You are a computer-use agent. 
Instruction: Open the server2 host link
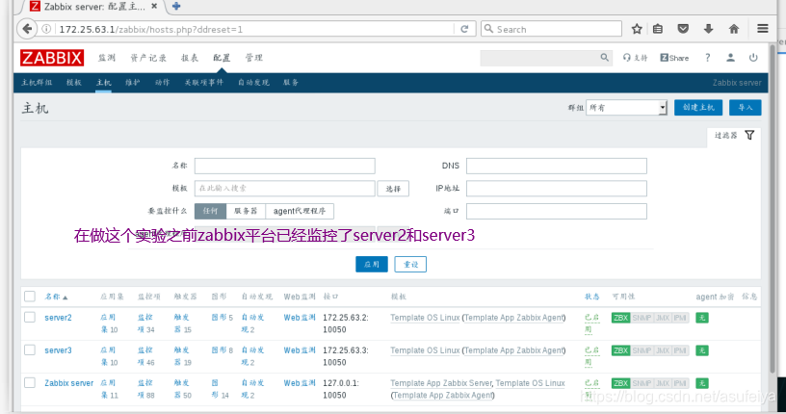pos(58,318)
